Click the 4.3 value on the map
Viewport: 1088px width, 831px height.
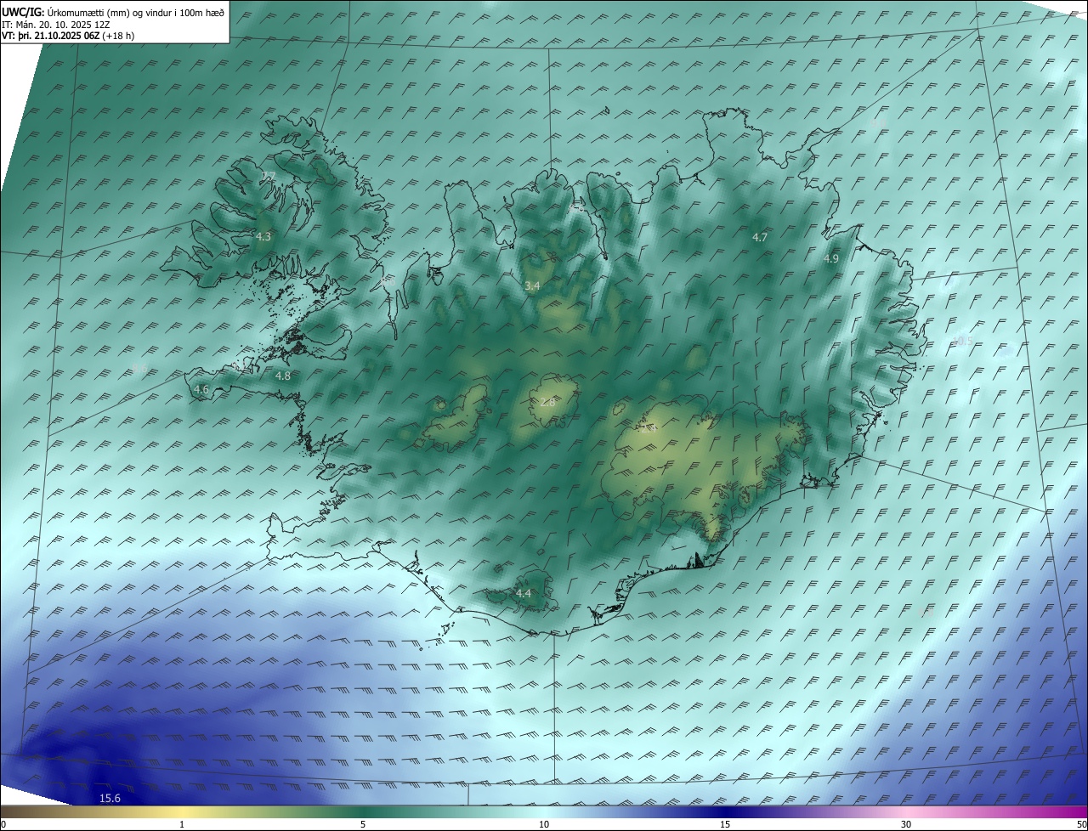pos(263,236)
